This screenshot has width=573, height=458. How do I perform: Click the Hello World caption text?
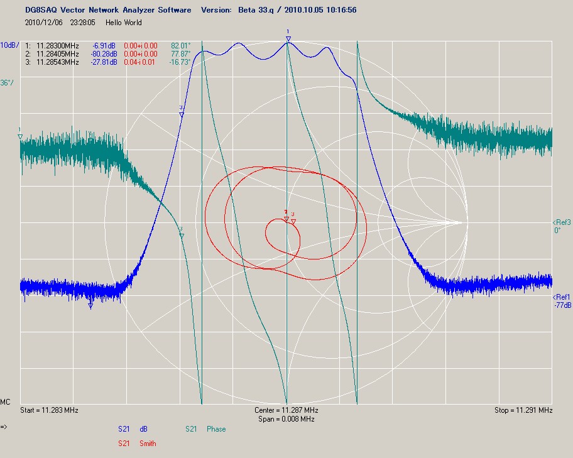click(x=124, y=23)
